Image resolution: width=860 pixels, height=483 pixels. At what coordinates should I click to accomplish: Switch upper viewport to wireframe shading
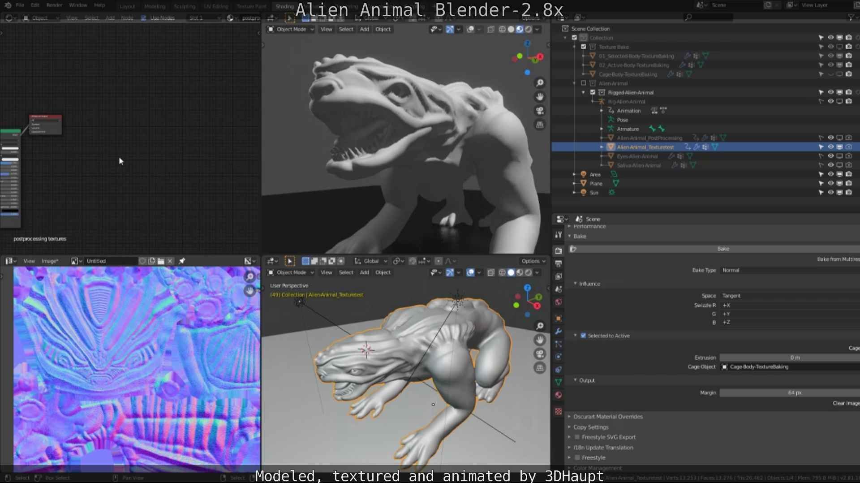(x=502, y=29)
